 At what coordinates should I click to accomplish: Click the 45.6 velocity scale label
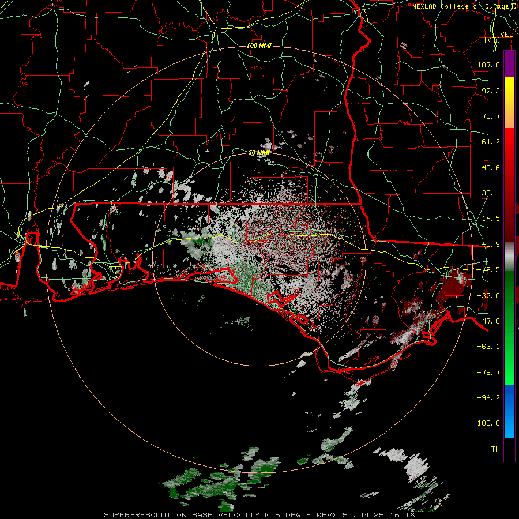pyautogui.click(x=491, y=167)
